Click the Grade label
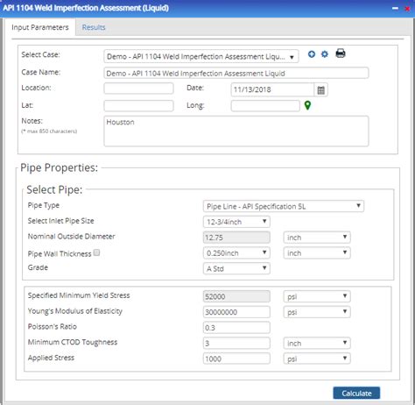Viewport: 415px width, 405px height. click(38, 267)
